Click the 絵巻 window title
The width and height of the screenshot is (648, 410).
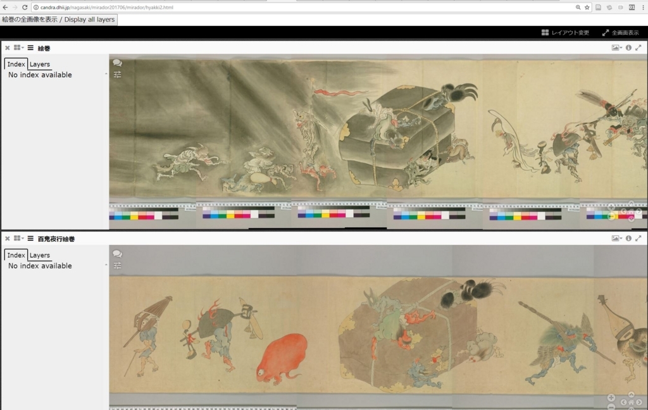pyautogui.click(x=44, y=48)
